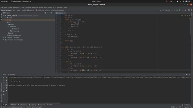Image resolution: width=193 pixels, height=108 pixels.
Task: Open Problems tool window
Action: (x=22, y=105)
